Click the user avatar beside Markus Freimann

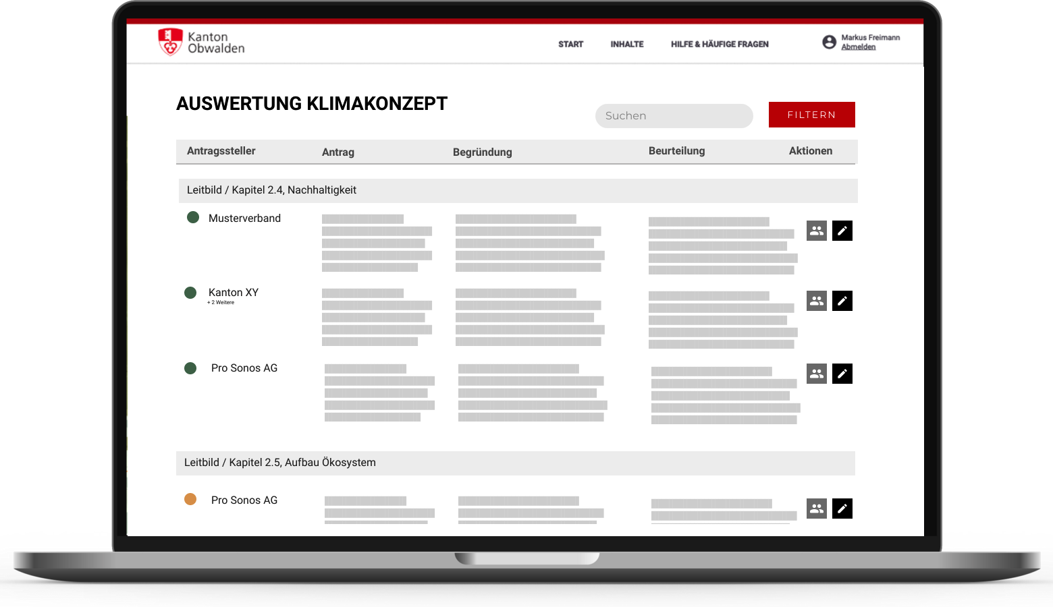(x=829, y=41)
